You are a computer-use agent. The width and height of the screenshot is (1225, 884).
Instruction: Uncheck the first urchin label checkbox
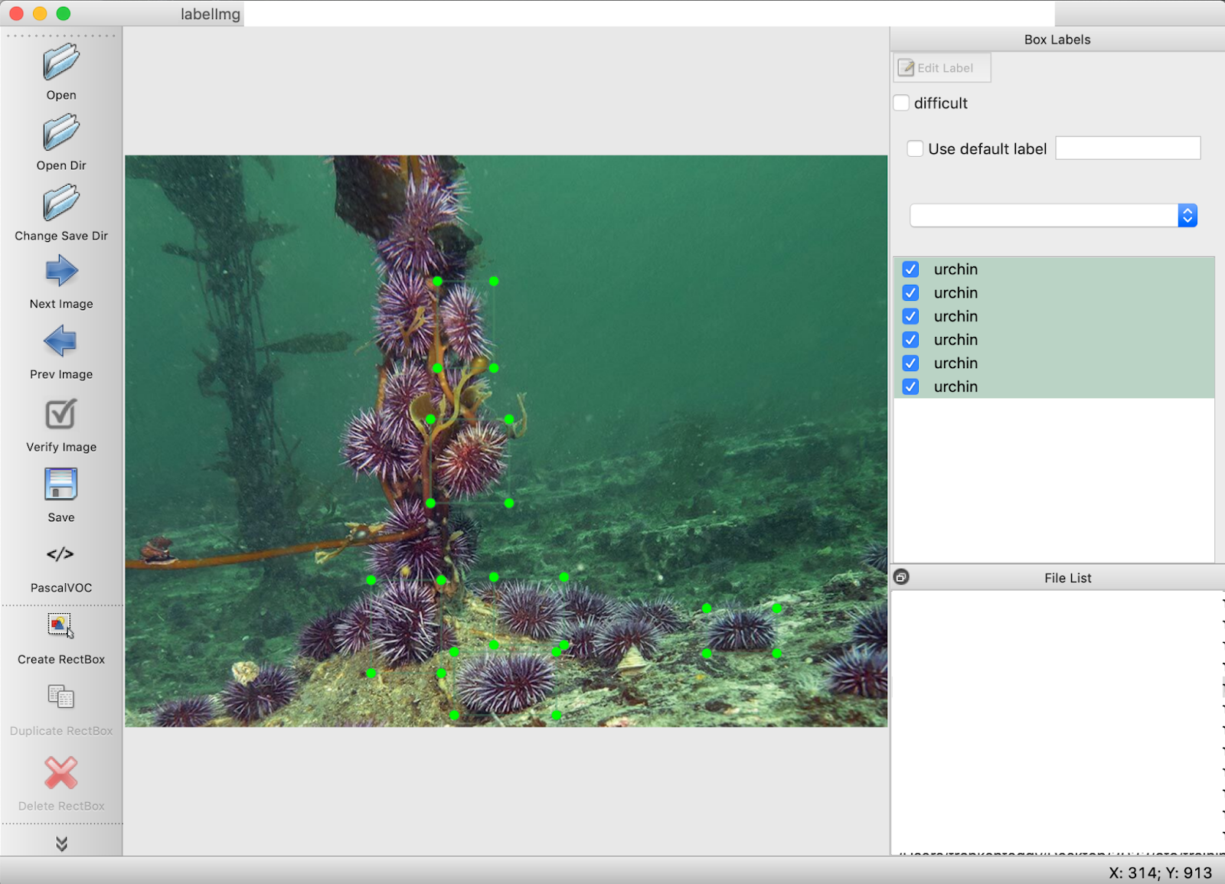pos(910,269)
